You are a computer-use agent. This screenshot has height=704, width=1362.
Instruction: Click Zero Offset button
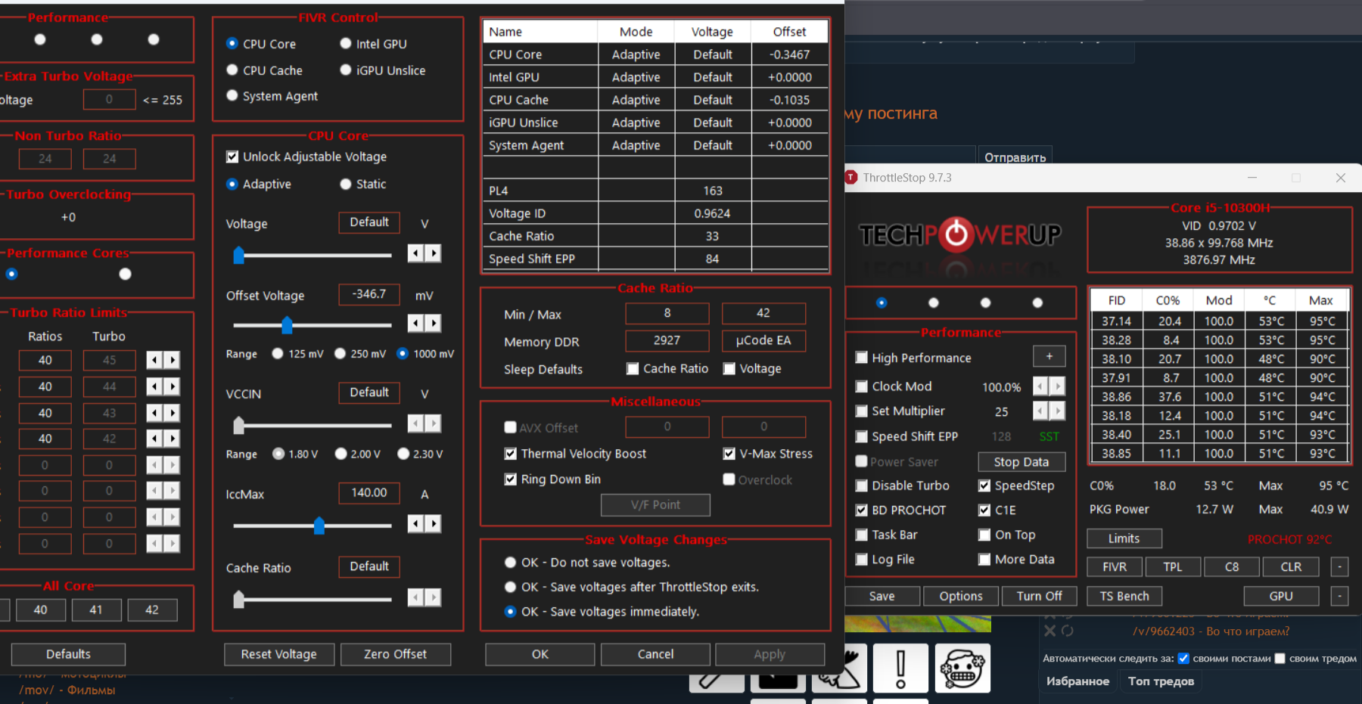coord(396,654)
